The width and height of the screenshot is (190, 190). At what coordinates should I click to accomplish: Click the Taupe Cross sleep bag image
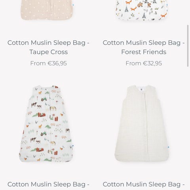[x=47, y=10]
